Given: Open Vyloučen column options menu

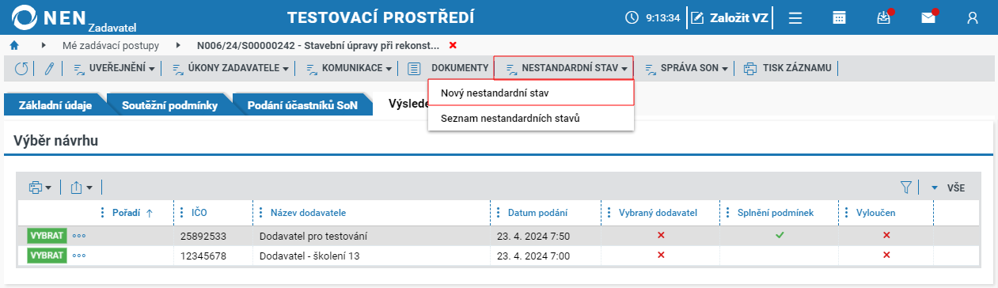Looking at the screenshot, I should pyautogui.click(x=846, y=213).
